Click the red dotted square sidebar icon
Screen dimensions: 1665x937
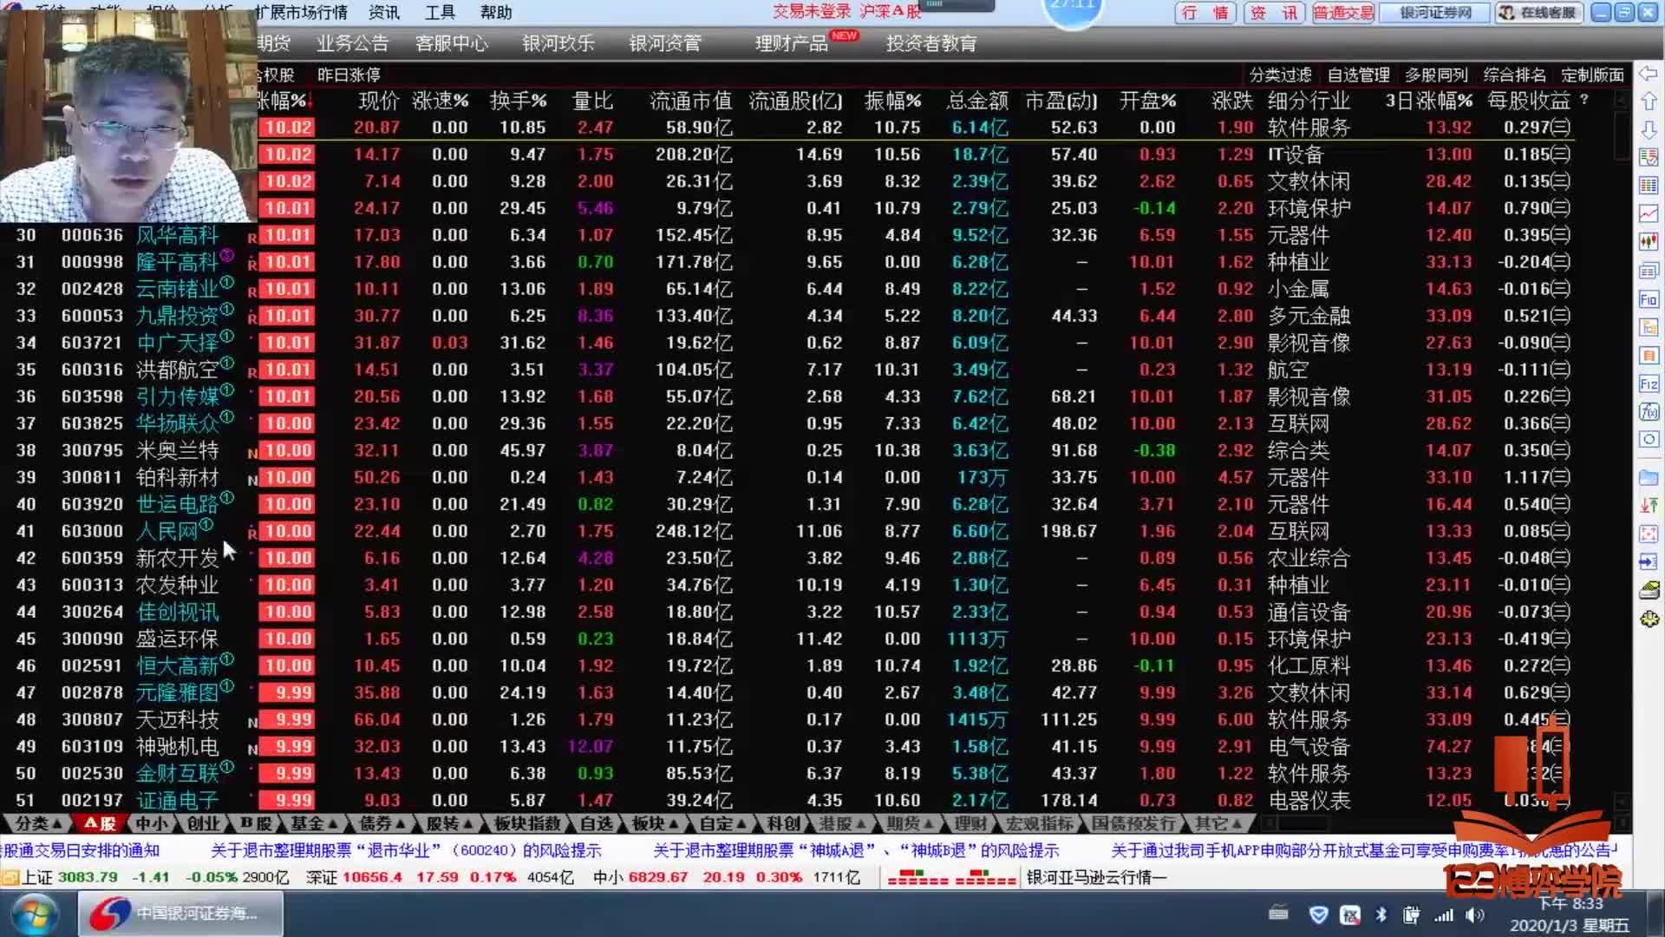click(x=1649, y=534)
